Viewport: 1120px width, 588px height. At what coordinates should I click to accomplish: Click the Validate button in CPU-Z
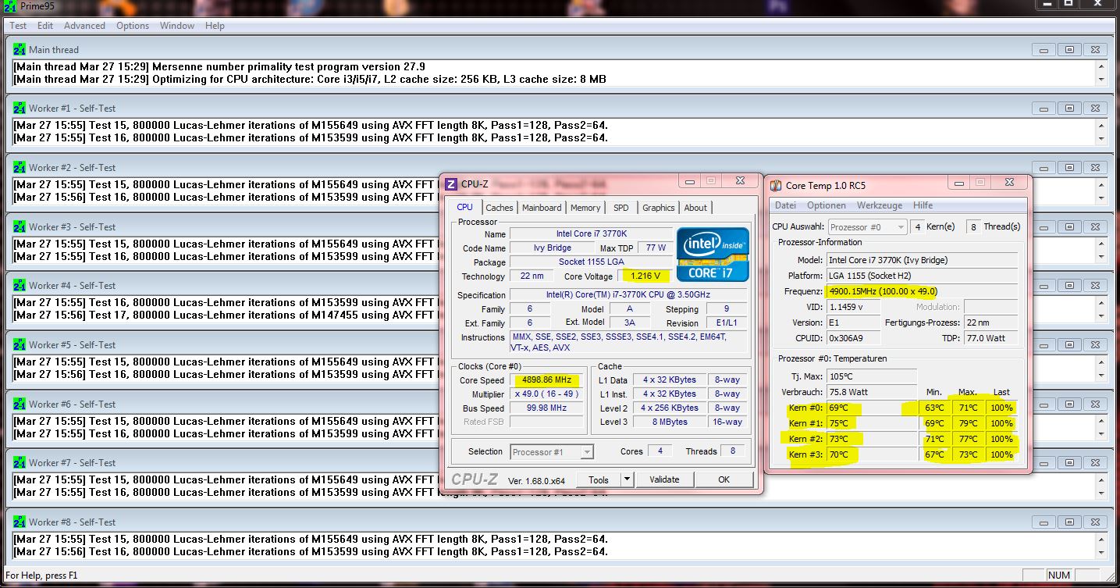[x=664, y=479]
